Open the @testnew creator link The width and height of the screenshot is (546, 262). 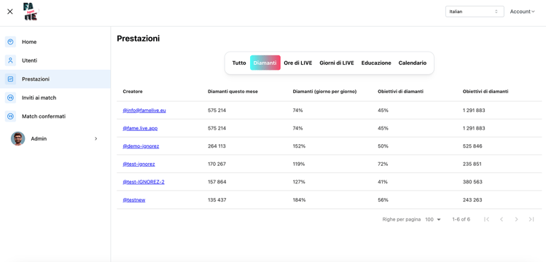pos(133,200)
